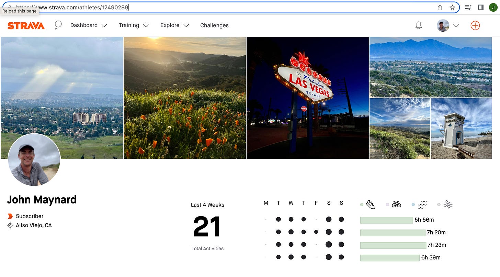
Task: Click the 7h 23m weekly bar
Action: coord(393,245)
